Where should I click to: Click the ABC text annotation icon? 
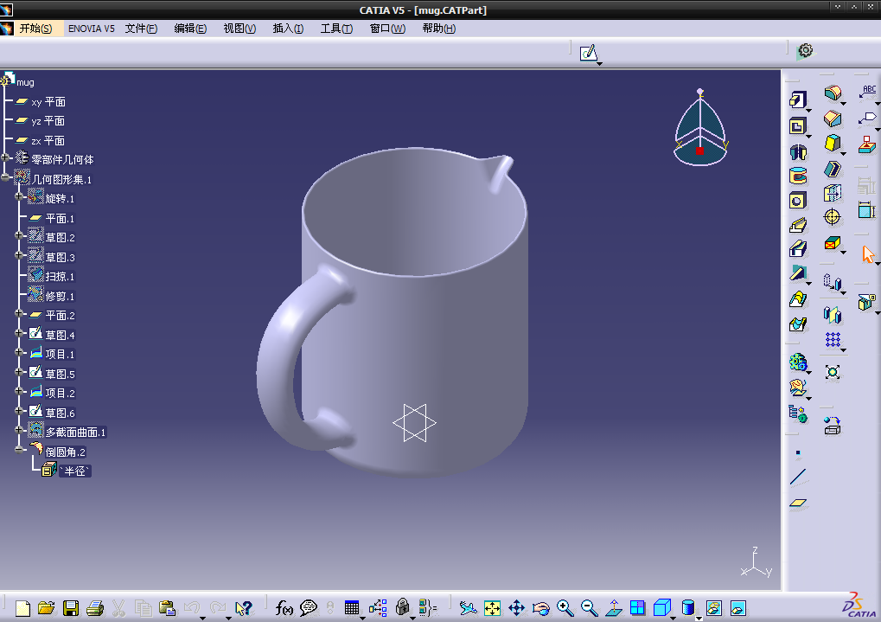click(x=868, y=93)
